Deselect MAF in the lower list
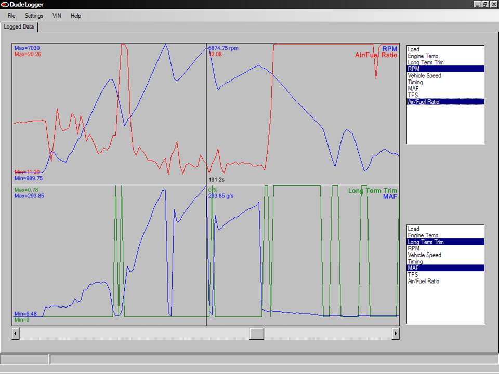499x374 pixels. [x=445, y=268]
